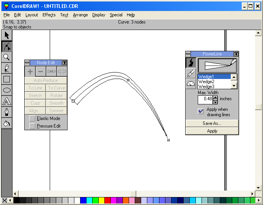Image resolution: width=263 pixels, height=205 pixels.
Task: Open the Edit menu
Action: point(17,15)
